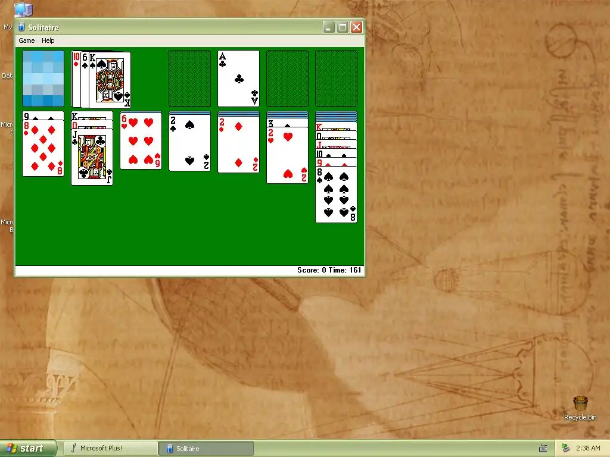The image size is (610, 457).
Task: Click the system tray notification icon
Action: point(566,448)
